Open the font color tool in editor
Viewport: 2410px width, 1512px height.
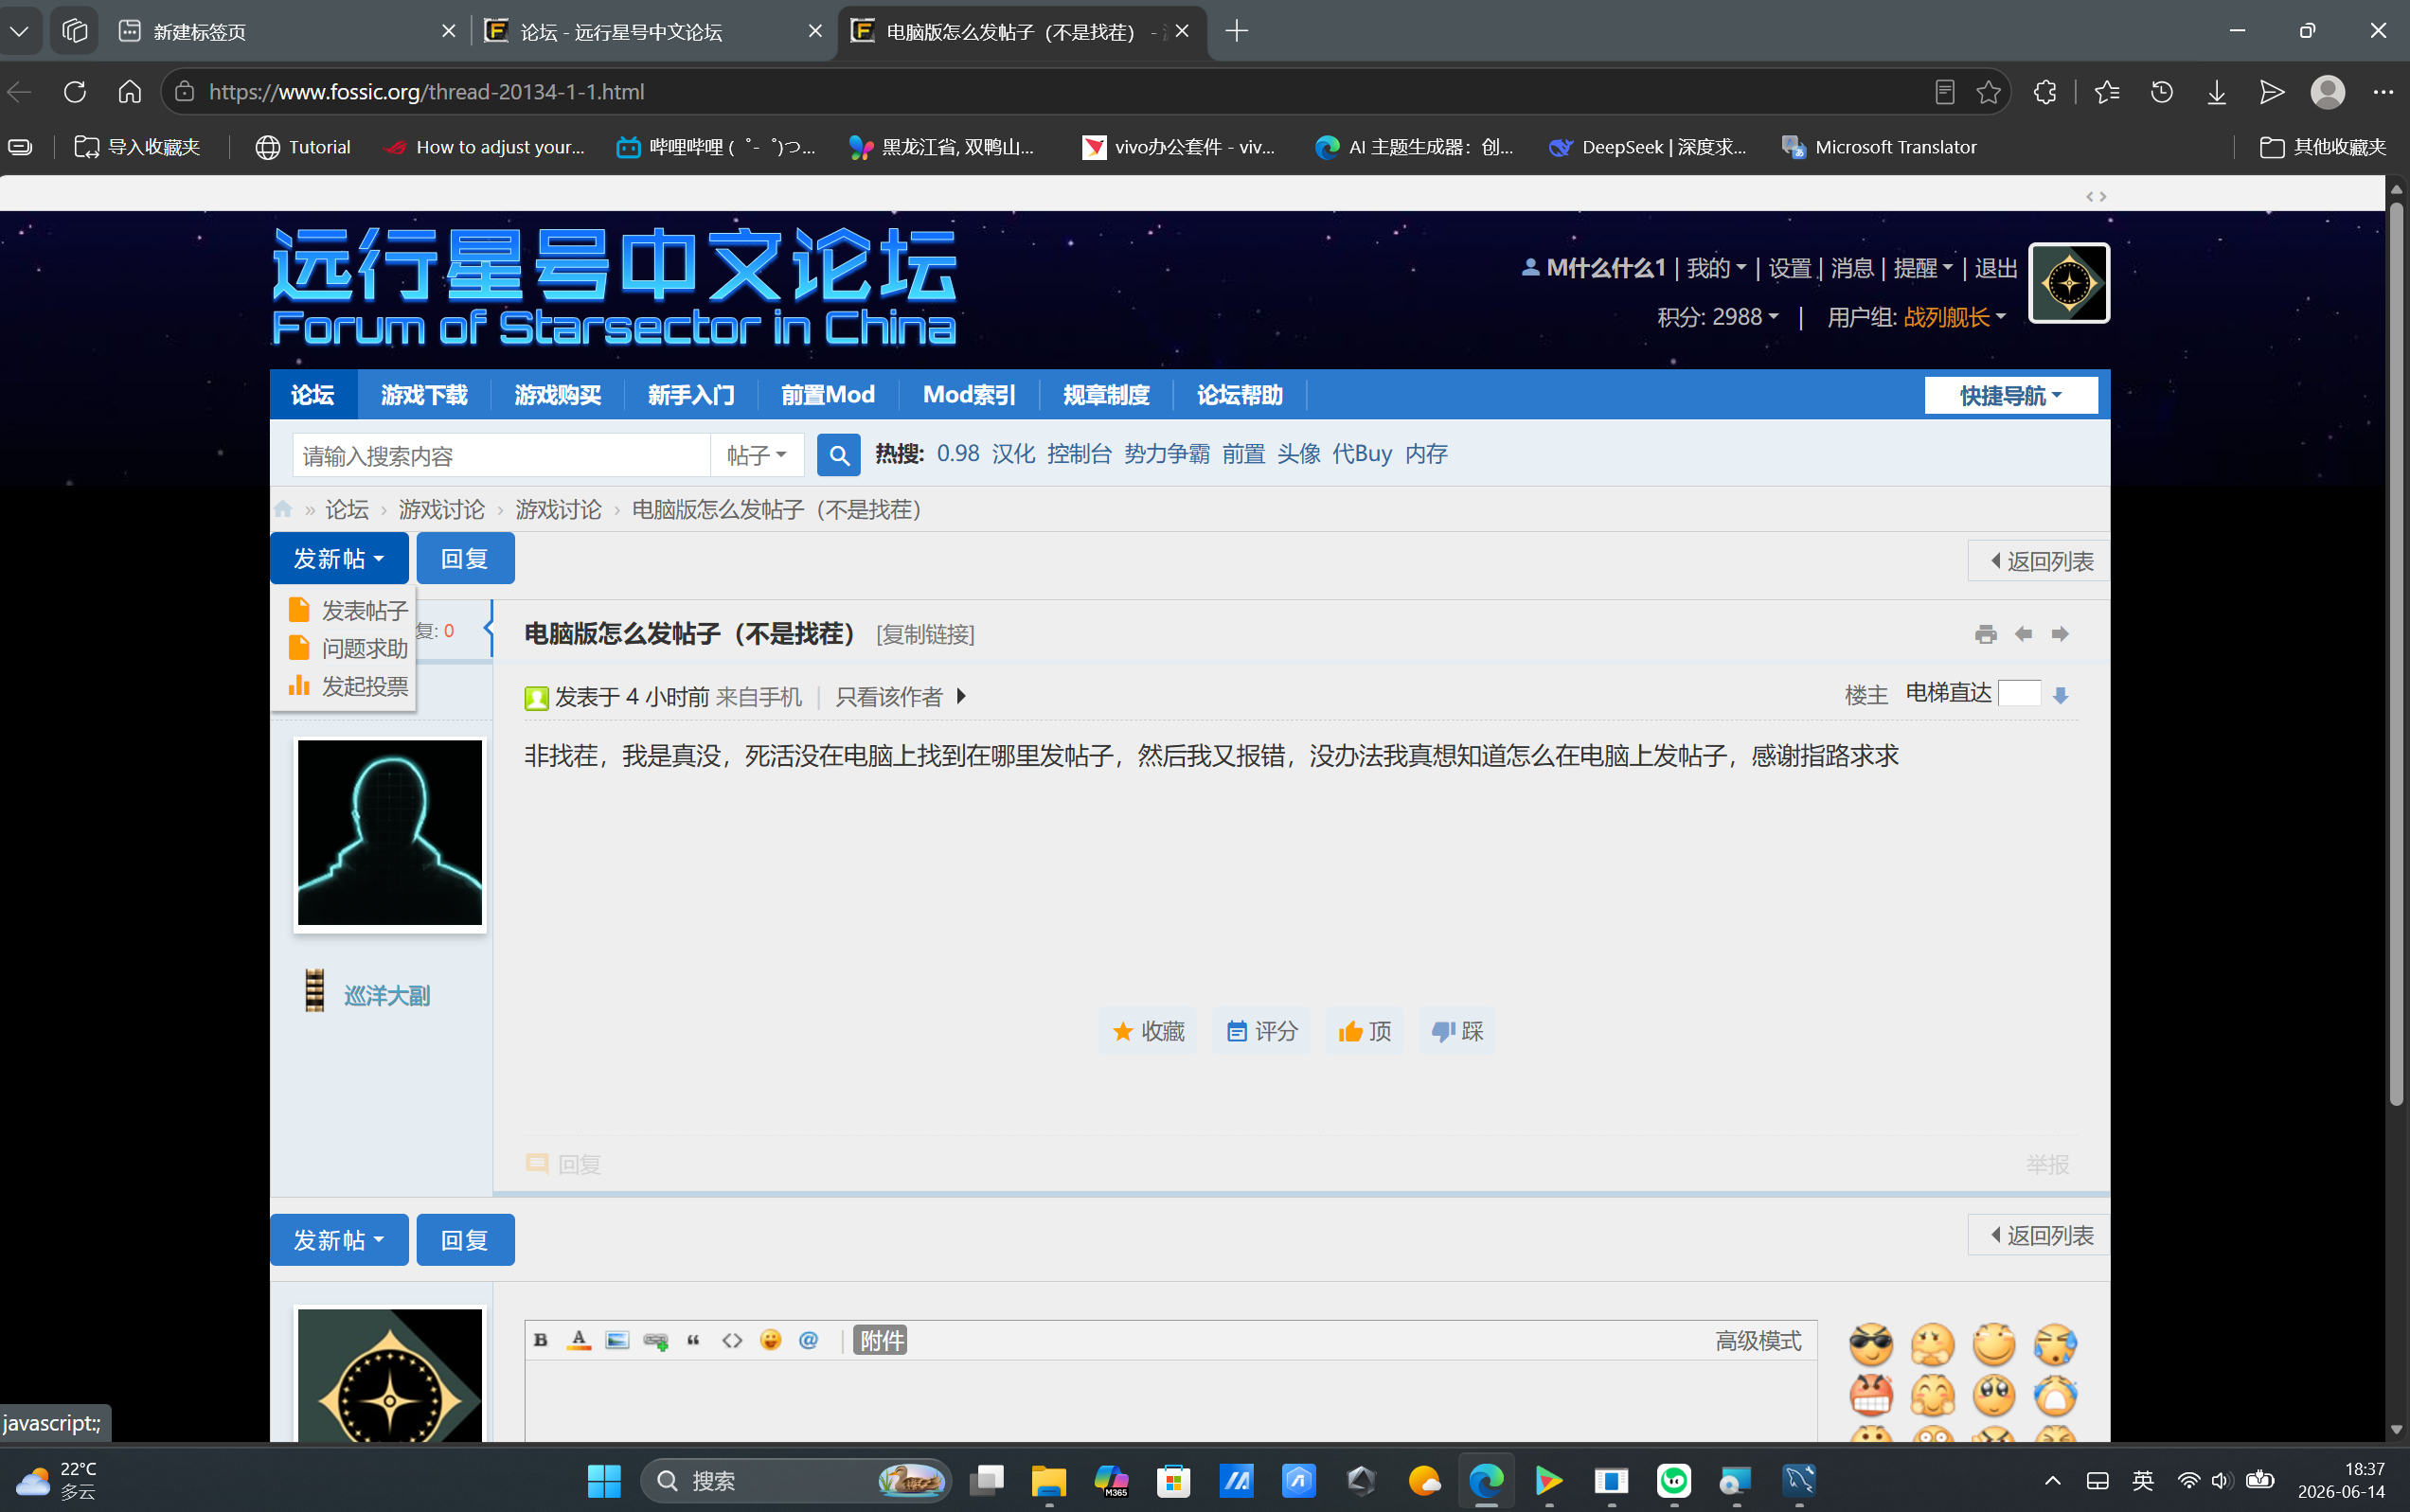(579, 1340)
